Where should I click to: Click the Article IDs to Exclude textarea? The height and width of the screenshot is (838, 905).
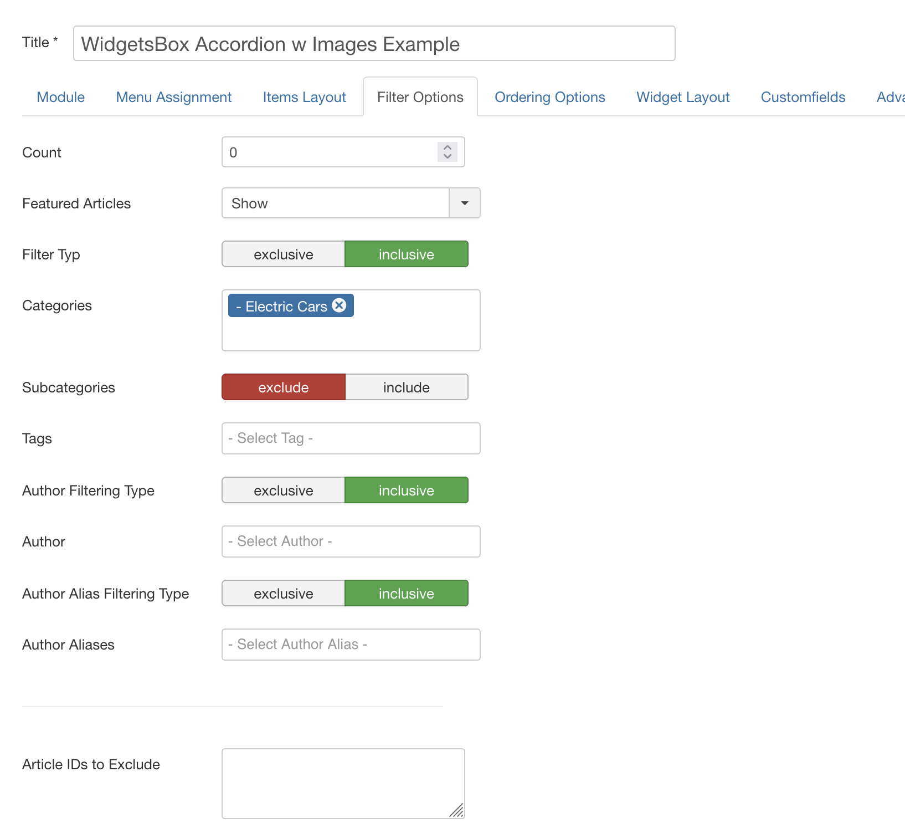tap(343, 784)
